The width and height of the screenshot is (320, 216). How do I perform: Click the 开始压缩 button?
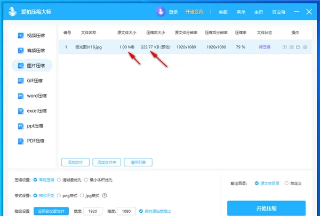266,208
